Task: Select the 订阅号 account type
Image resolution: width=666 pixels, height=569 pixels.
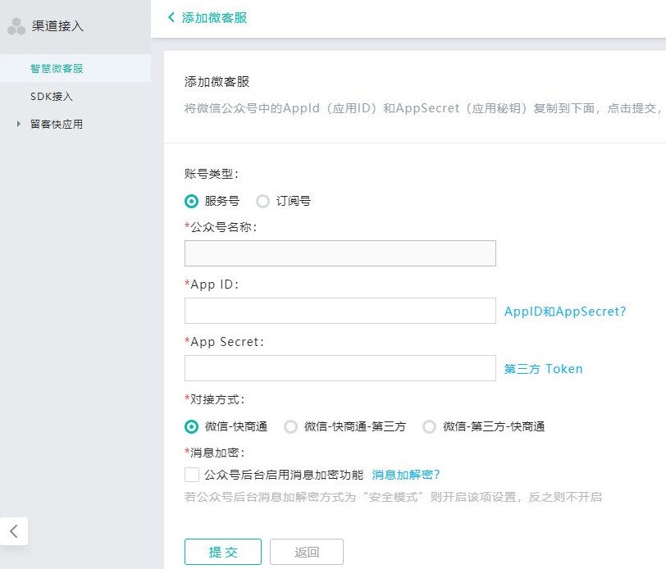Action: point(262,201)
